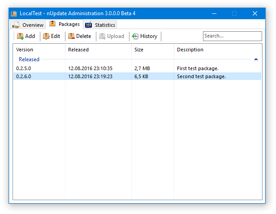The height and width of the screenshot is (214, 276).
Task: Click the Delete package icon
Action: 71,36
